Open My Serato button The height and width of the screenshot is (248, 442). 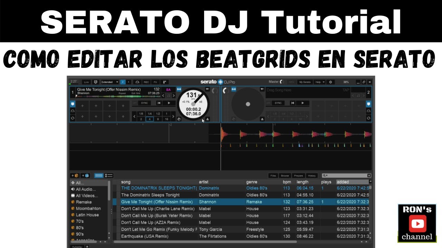click(305, 82)
